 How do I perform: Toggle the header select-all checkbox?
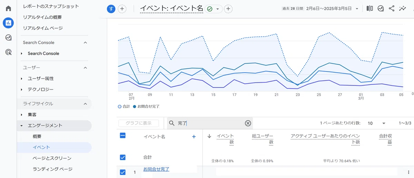pos(122,136)
